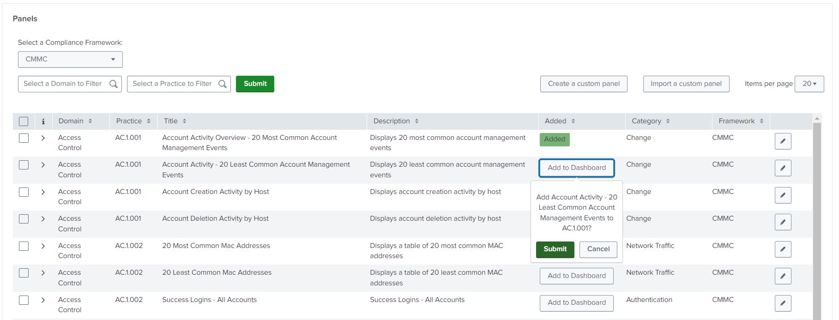Click the search icon in Domain filter
839x320 pixels.
(x=113, y=84)
